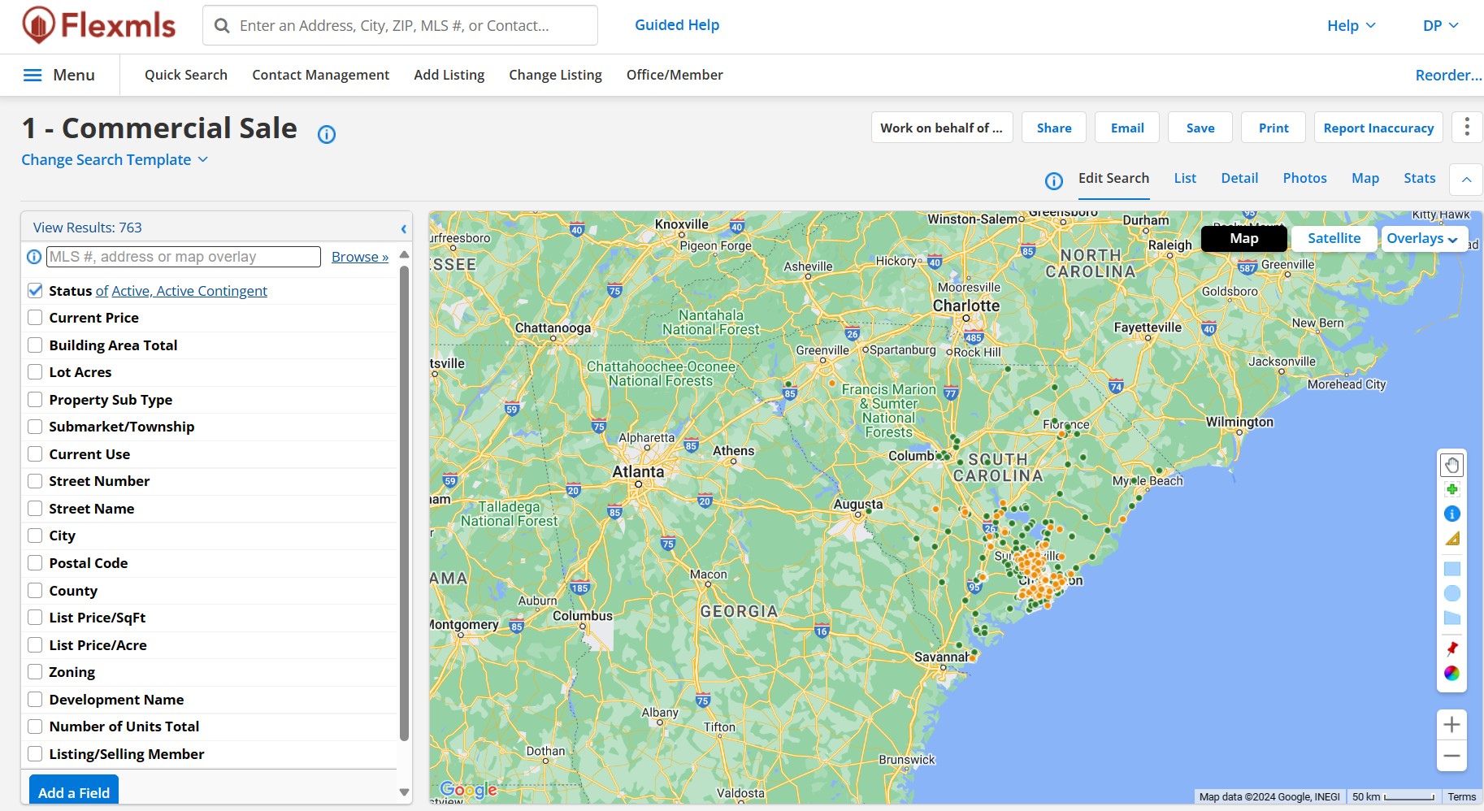Tick the Zoning field checkbox
Viewport: 1484px width, 811px height.
point(35,672)
